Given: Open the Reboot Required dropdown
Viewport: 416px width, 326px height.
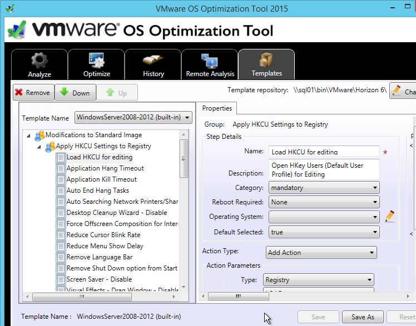Looking at the screenshot, I should (x=324, y=202).
